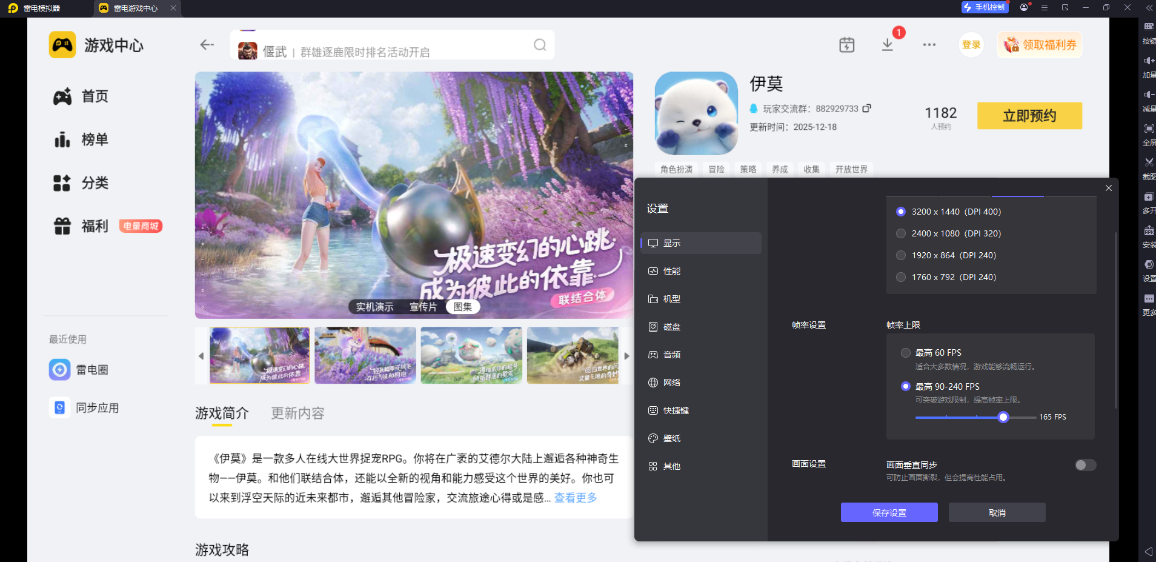Screen dimensions: 1156x562
Task: Click the 取消 button
Action: [x=997, y=512]
